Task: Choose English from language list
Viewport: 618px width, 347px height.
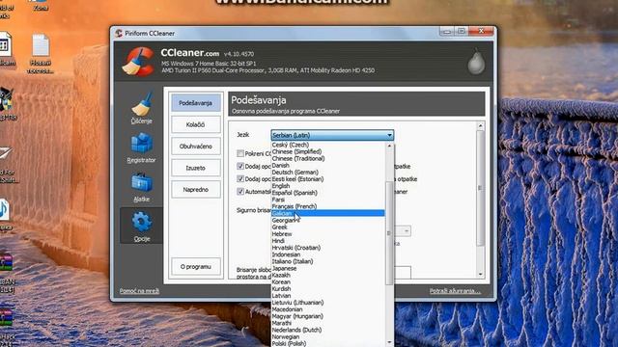Action: point(328,186)
